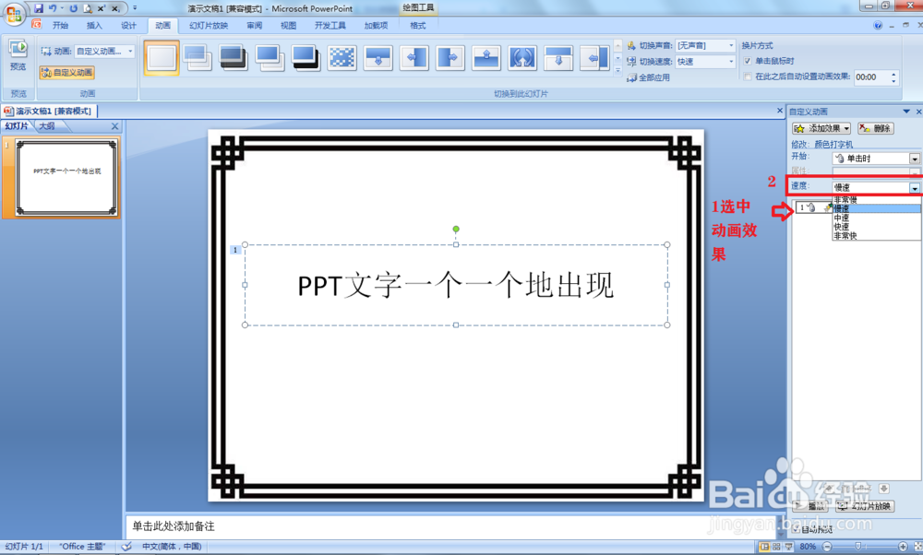
Task: Undo the last action
Action: click(53, 8)
